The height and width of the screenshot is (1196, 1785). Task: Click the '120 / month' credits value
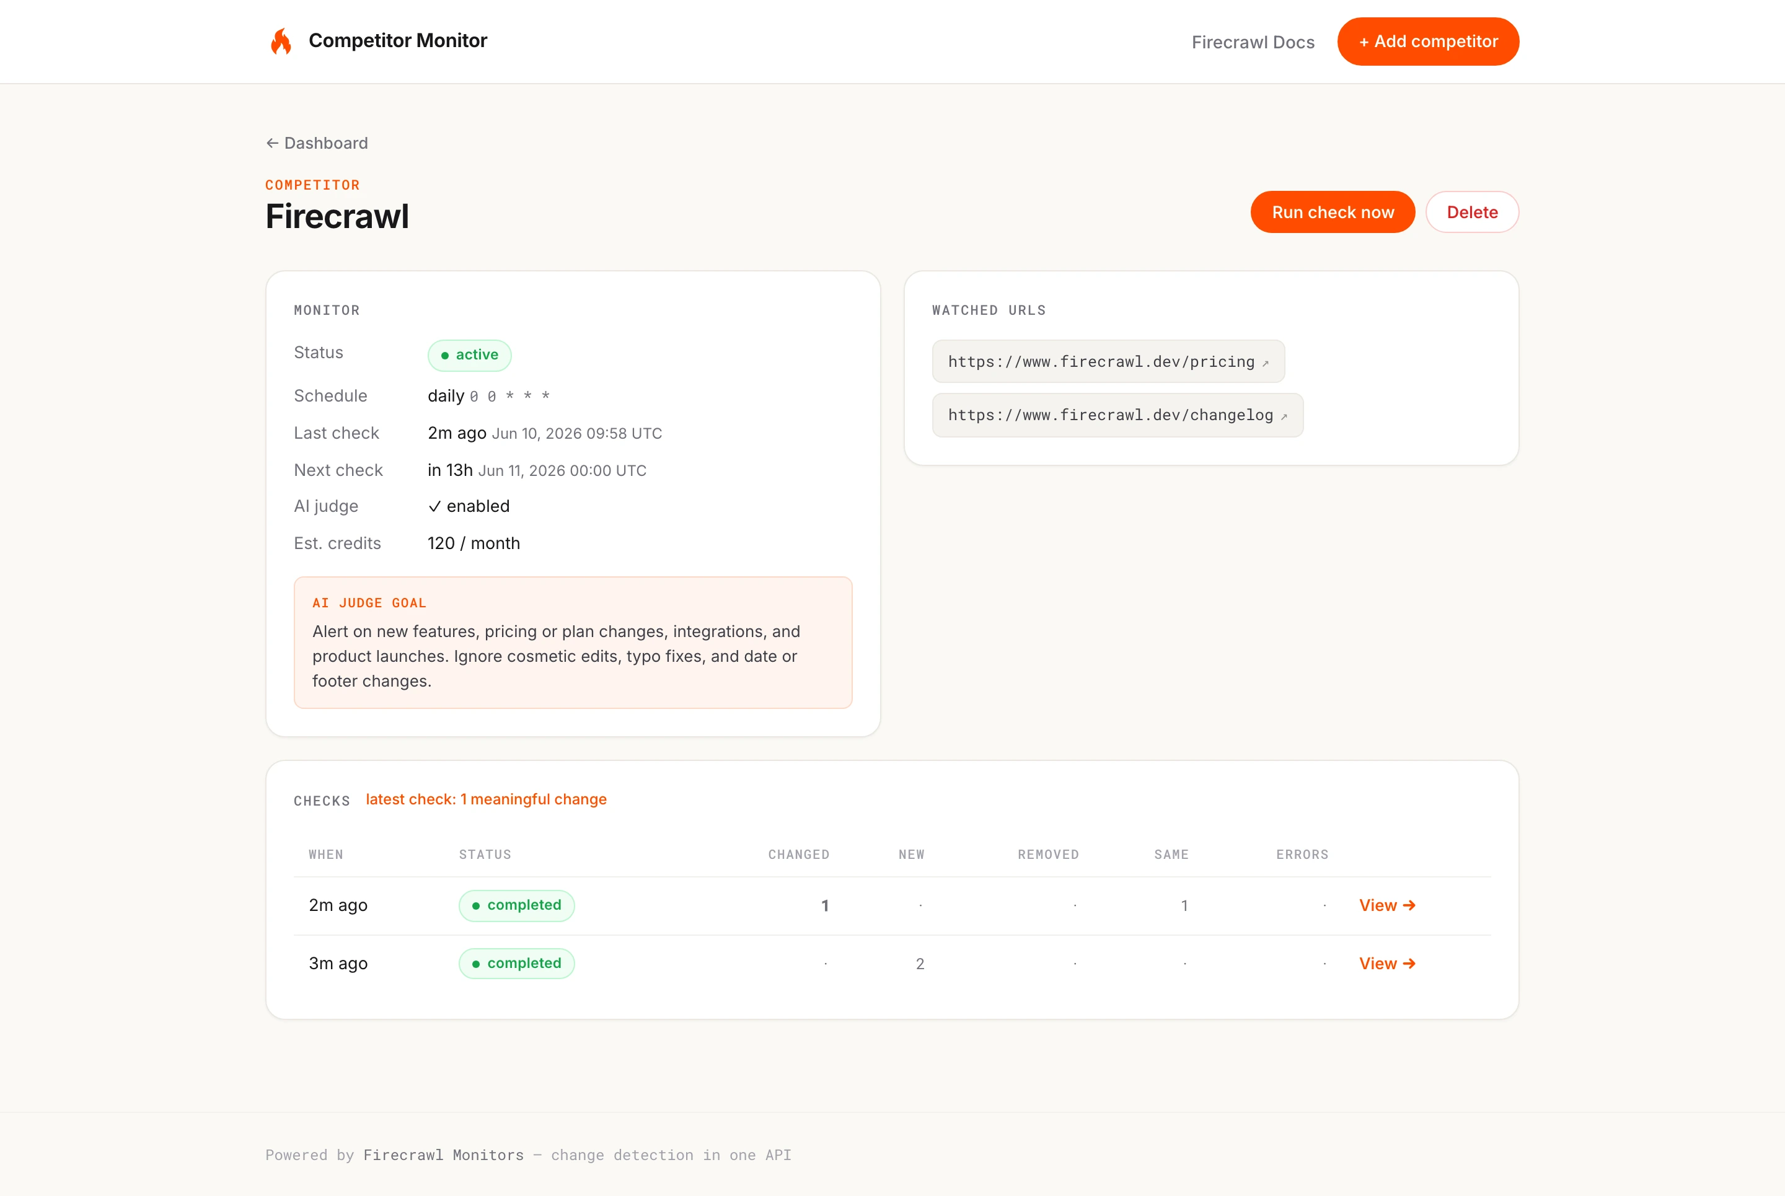[x=474, y=543]
